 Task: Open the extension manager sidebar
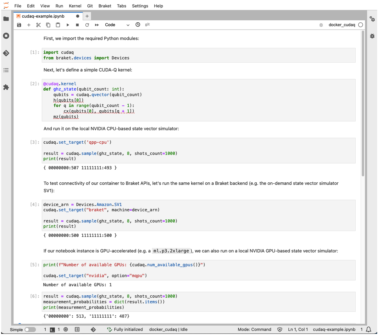coord(6,87)
